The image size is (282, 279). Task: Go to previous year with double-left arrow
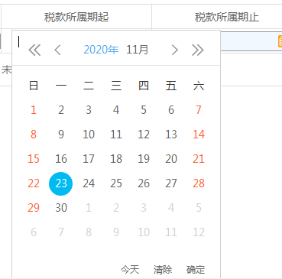pos(34,50)
